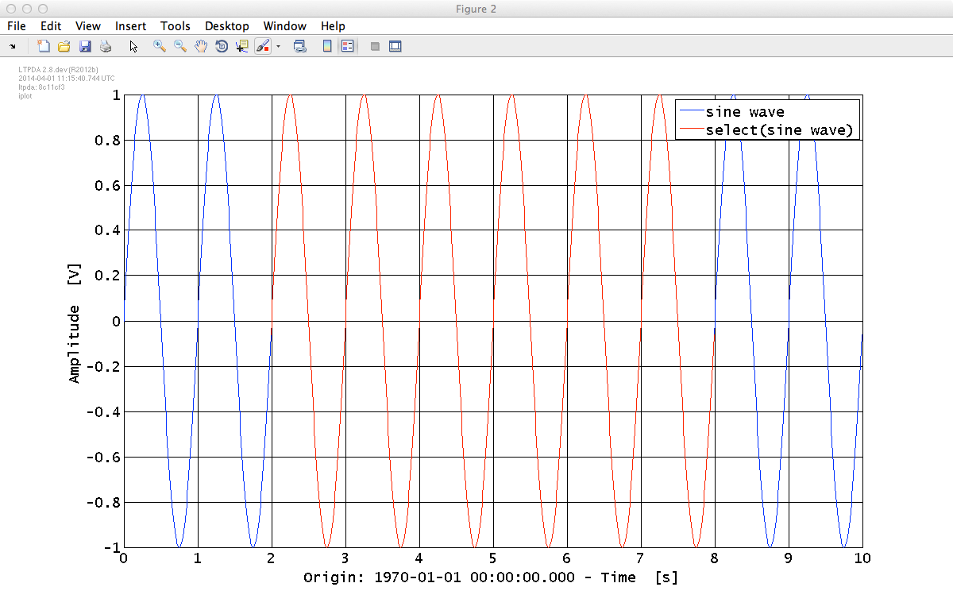Open the Desktop menu
Image resolution: width=953 pixels, height=614 pixels.
pyautogui.click(x=227, y=26)
